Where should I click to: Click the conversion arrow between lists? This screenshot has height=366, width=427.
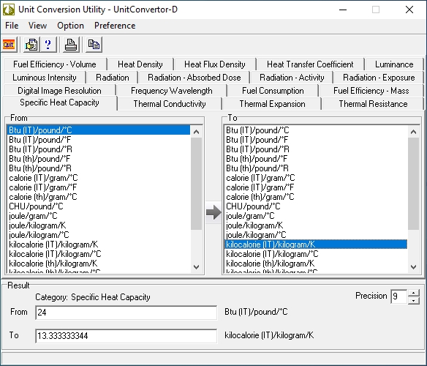pos(213,212)
